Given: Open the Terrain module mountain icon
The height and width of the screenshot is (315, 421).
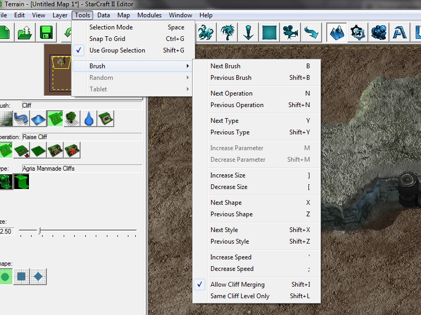Looking at the screenshot, I should [x=337, y=33].
